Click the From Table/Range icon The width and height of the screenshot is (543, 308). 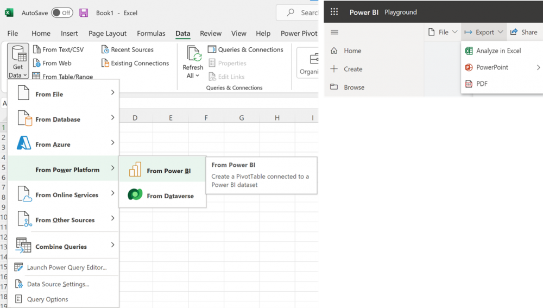[x=36, y=76]
